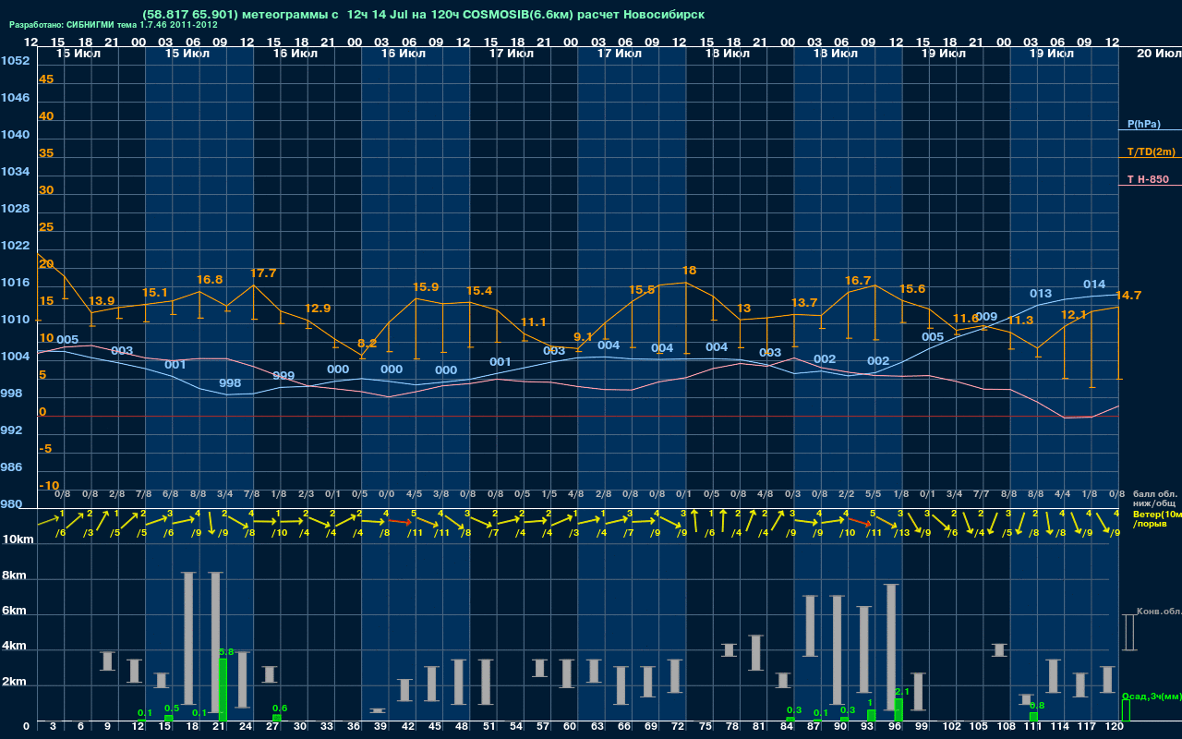
Task: Click the -10 temperature axis label
Action: coord(49,486)
